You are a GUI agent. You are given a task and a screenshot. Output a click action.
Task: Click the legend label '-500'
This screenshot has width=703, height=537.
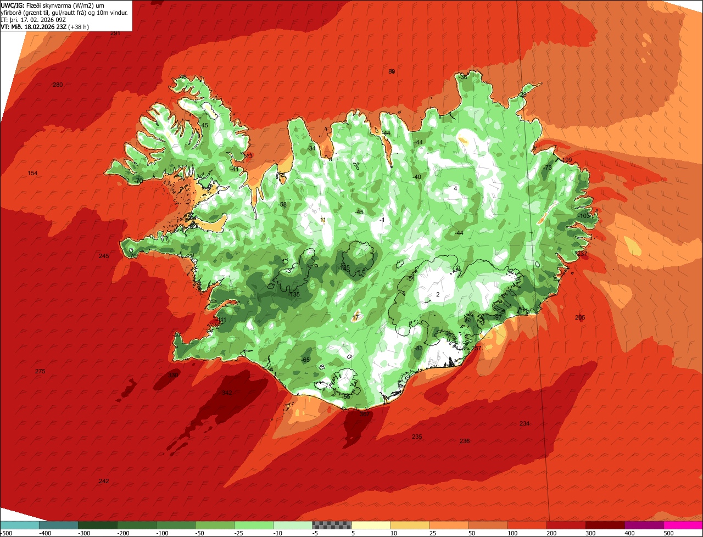[6, 533]
